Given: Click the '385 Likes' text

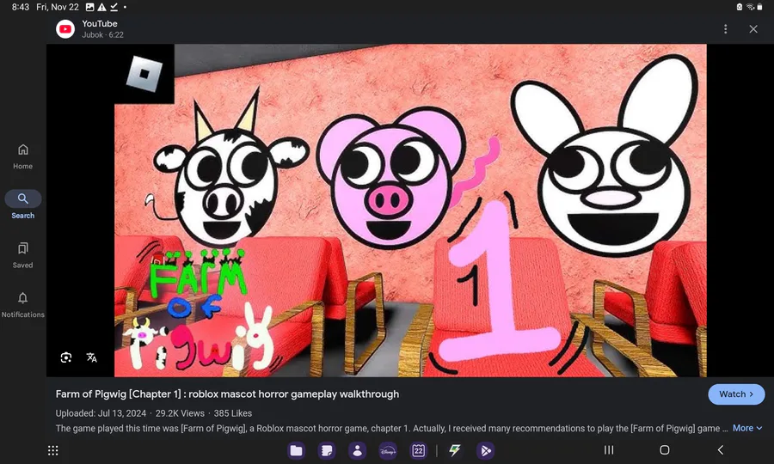Looking at the screenshot, I should click(232, 413).
